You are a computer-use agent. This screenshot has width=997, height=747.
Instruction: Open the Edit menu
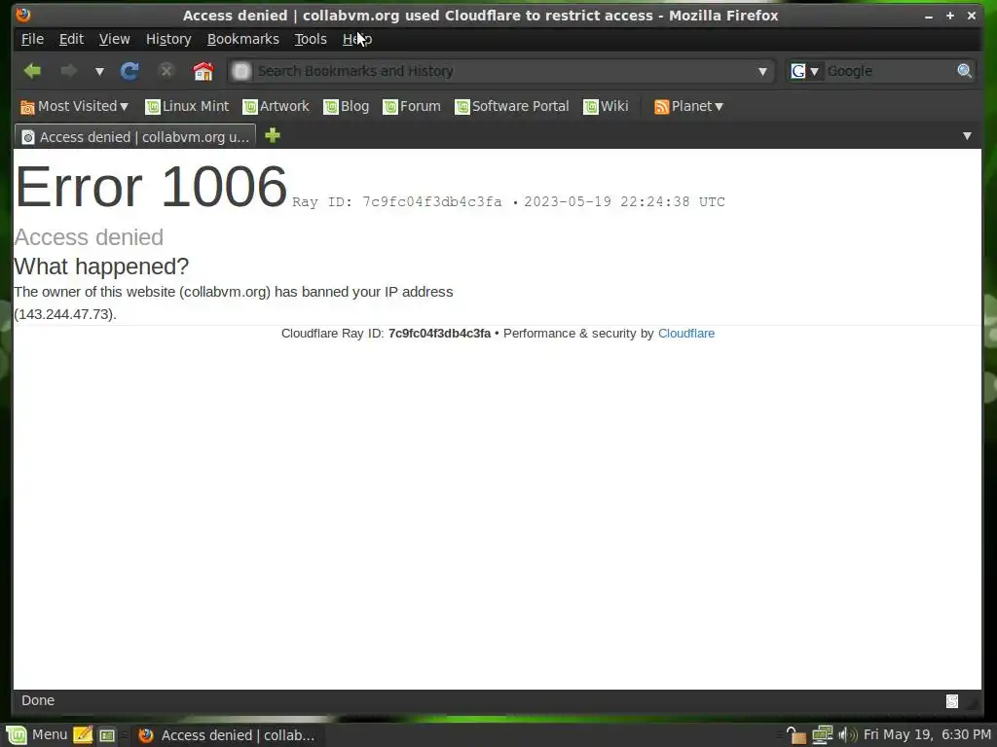(x=71, y=39)
